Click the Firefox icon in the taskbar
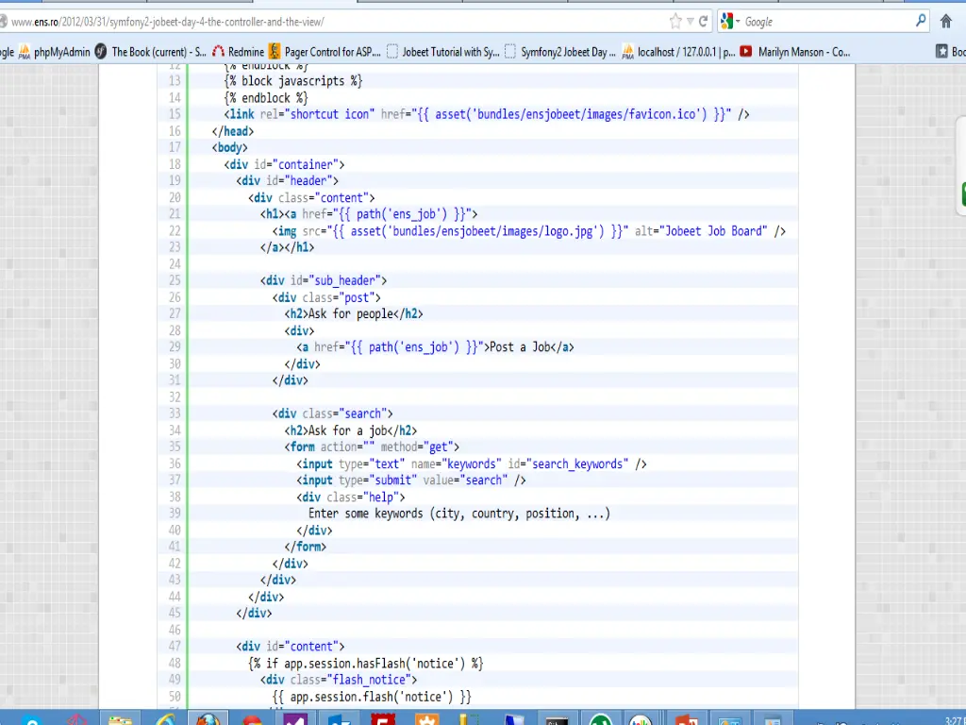Image resolution: width=966 pixels, height=725 pixels. pos(208,718)
